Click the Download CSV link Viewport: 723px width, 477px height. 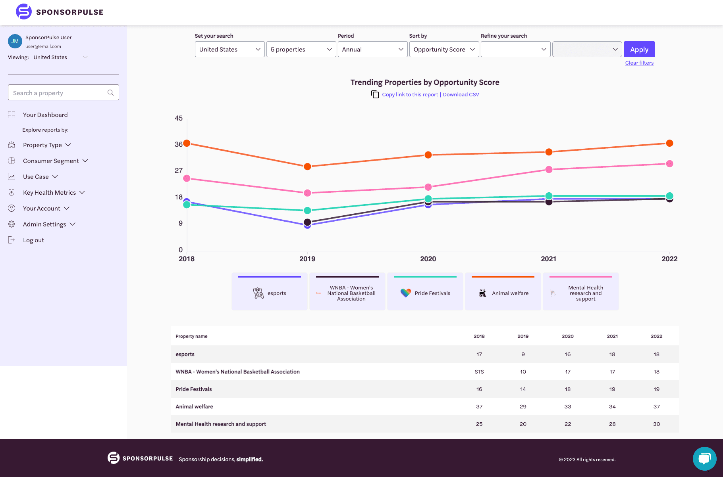[x=461, y=95]
